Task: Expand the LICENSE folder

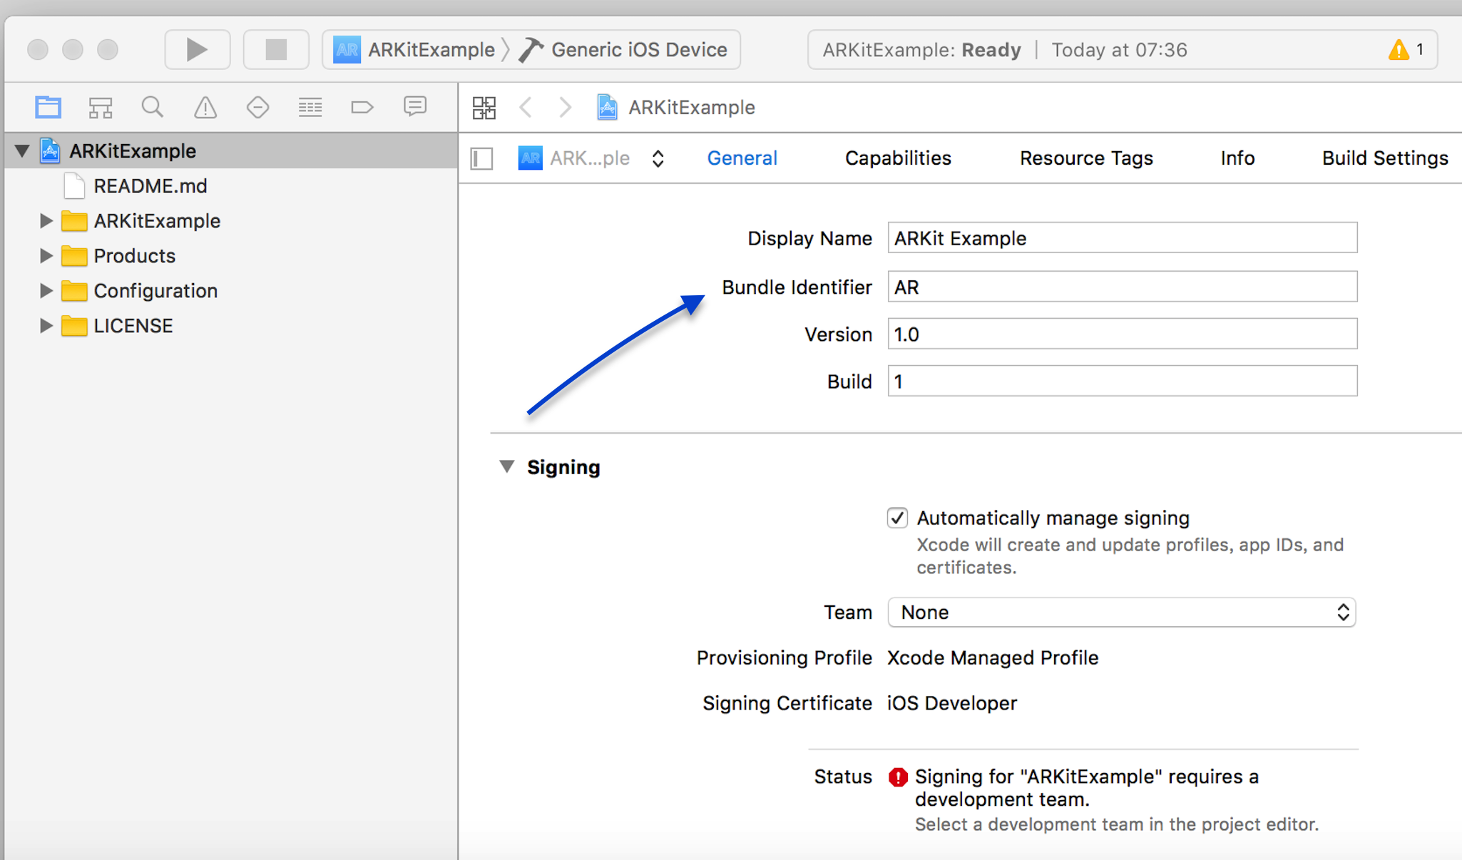Action: click(x=46, y=326)
